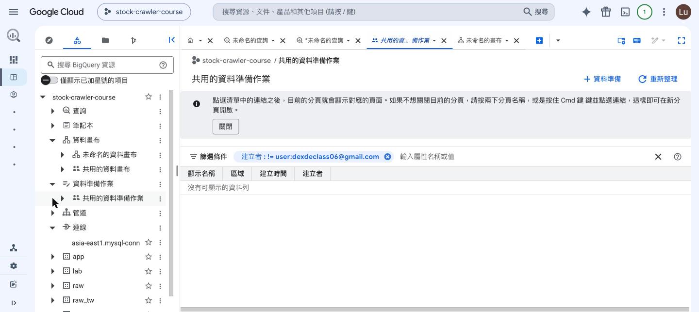699x312 pixels.
Task: Open keyboard shortcuts icon
Action: pos(637,41)
